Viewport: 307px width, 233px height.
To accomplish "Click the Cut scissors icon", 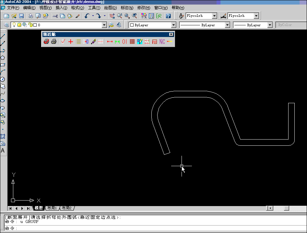I will point(55,16).
